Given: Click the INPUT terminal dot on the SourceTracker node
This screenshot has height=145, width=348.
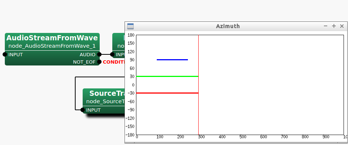Looking at the screenshot, I should click(83, 110).
